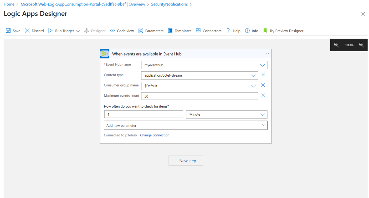This screenshot has height=198, width=369.
Task: Zoom out on the designer canvas
Action: coord(361,45)
